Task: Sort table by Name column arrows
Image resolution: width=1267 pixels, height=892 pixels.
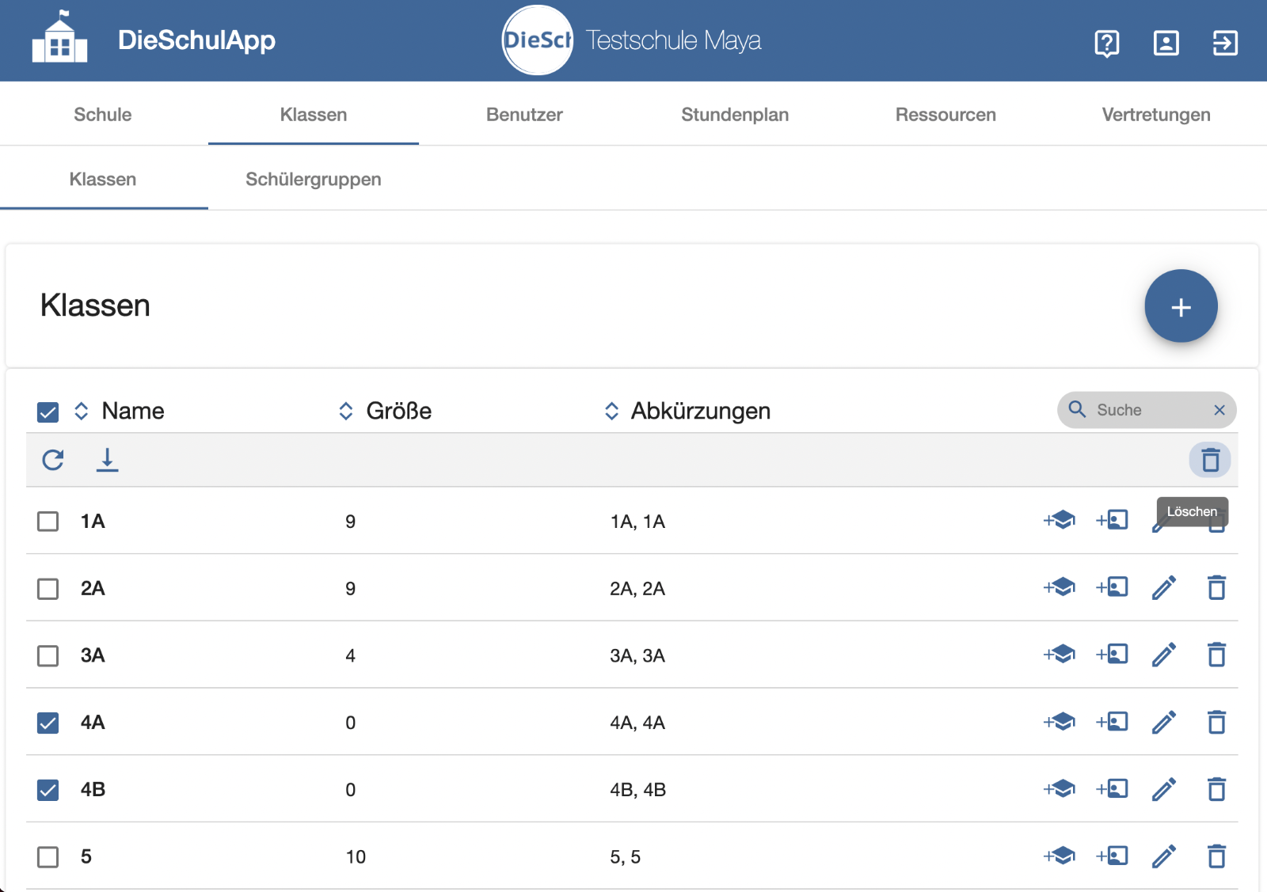Action: 82,411
